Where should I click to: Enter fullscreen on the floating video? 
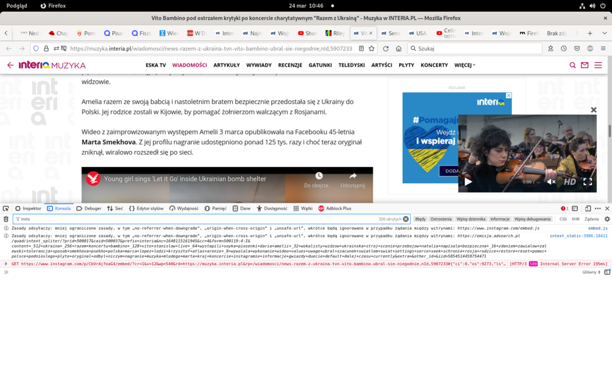tap(588, 182)
